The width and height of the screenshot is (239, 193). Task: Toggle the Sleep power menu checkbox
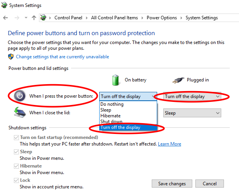point(16,152)
